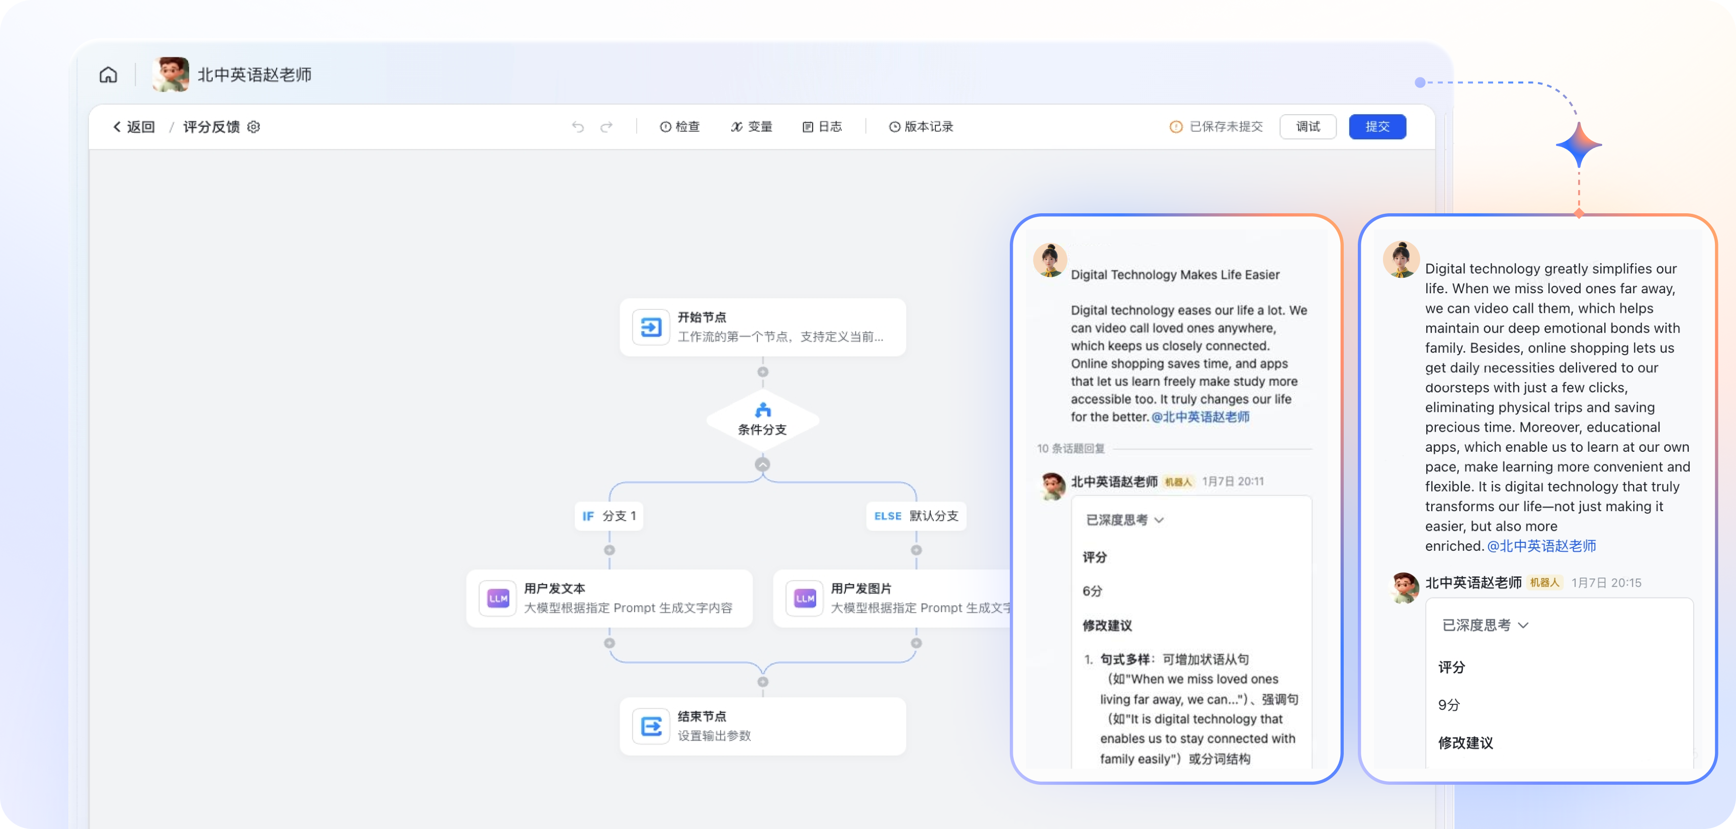Open the 北中英语赵老师 bot avatar in header

click(x=170, y=74)
